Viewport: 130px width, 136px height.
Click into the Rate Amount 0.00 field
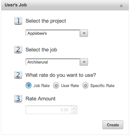coord(49,110)
